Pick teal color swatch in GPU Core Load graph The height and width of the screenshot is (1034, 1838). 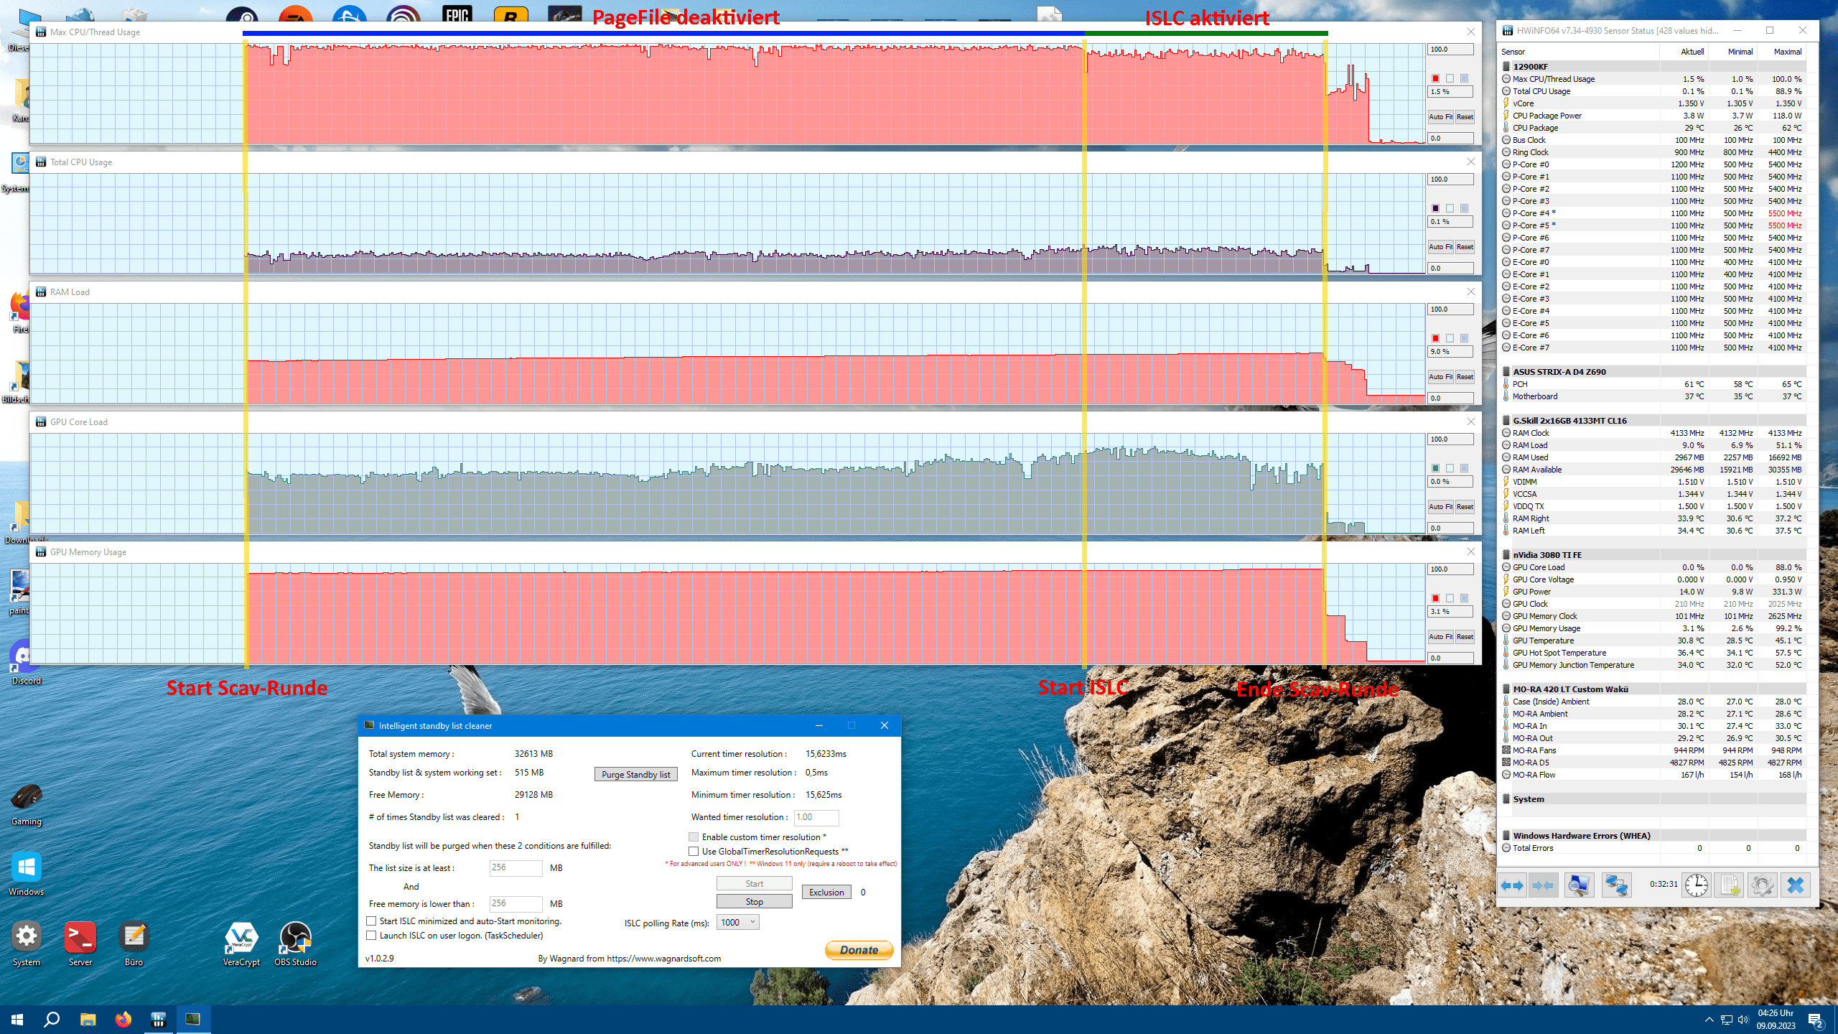(x=1435, y=468)
